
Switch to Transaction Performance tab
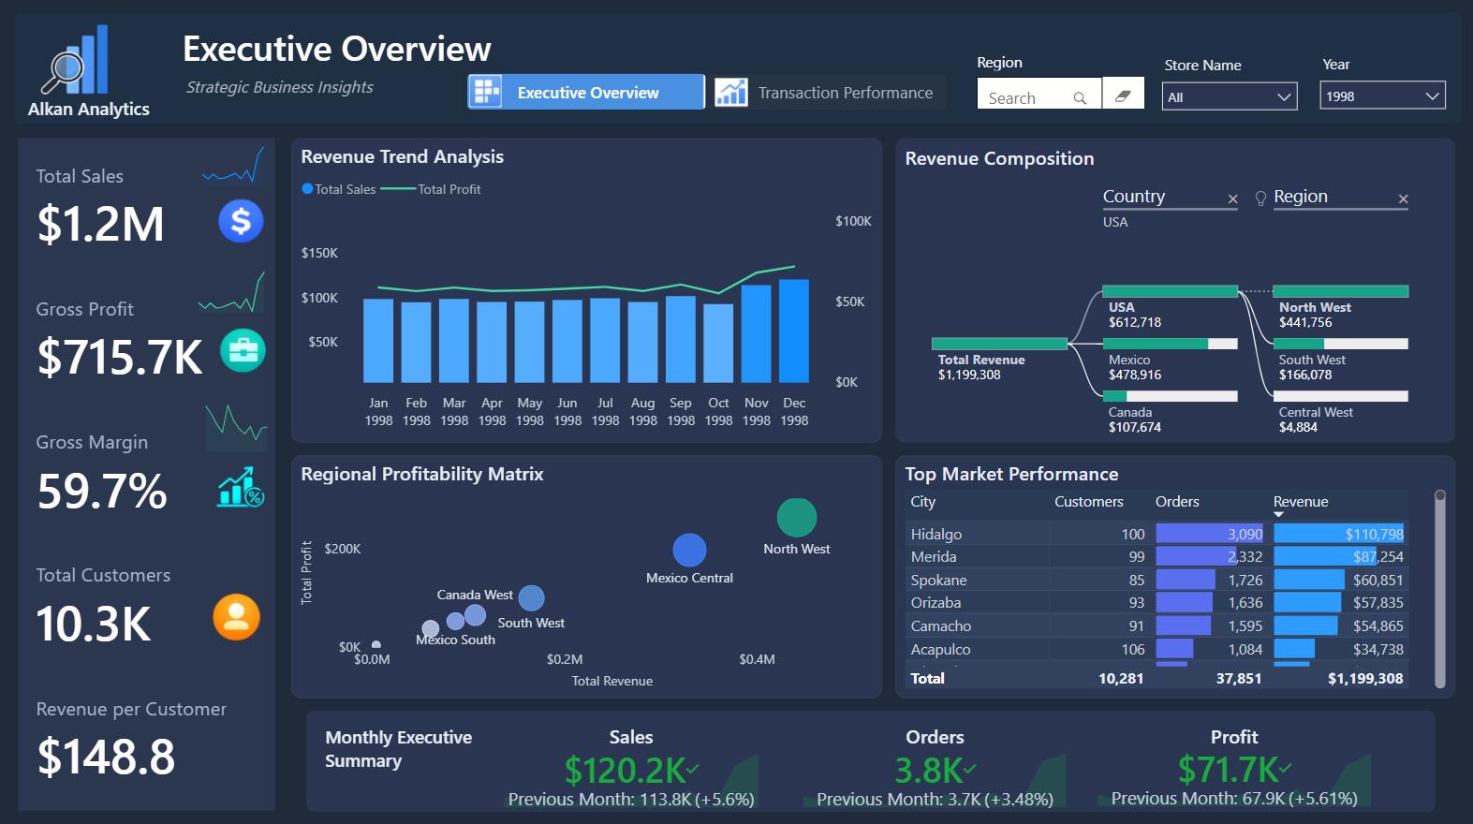[x=829, y=92]
